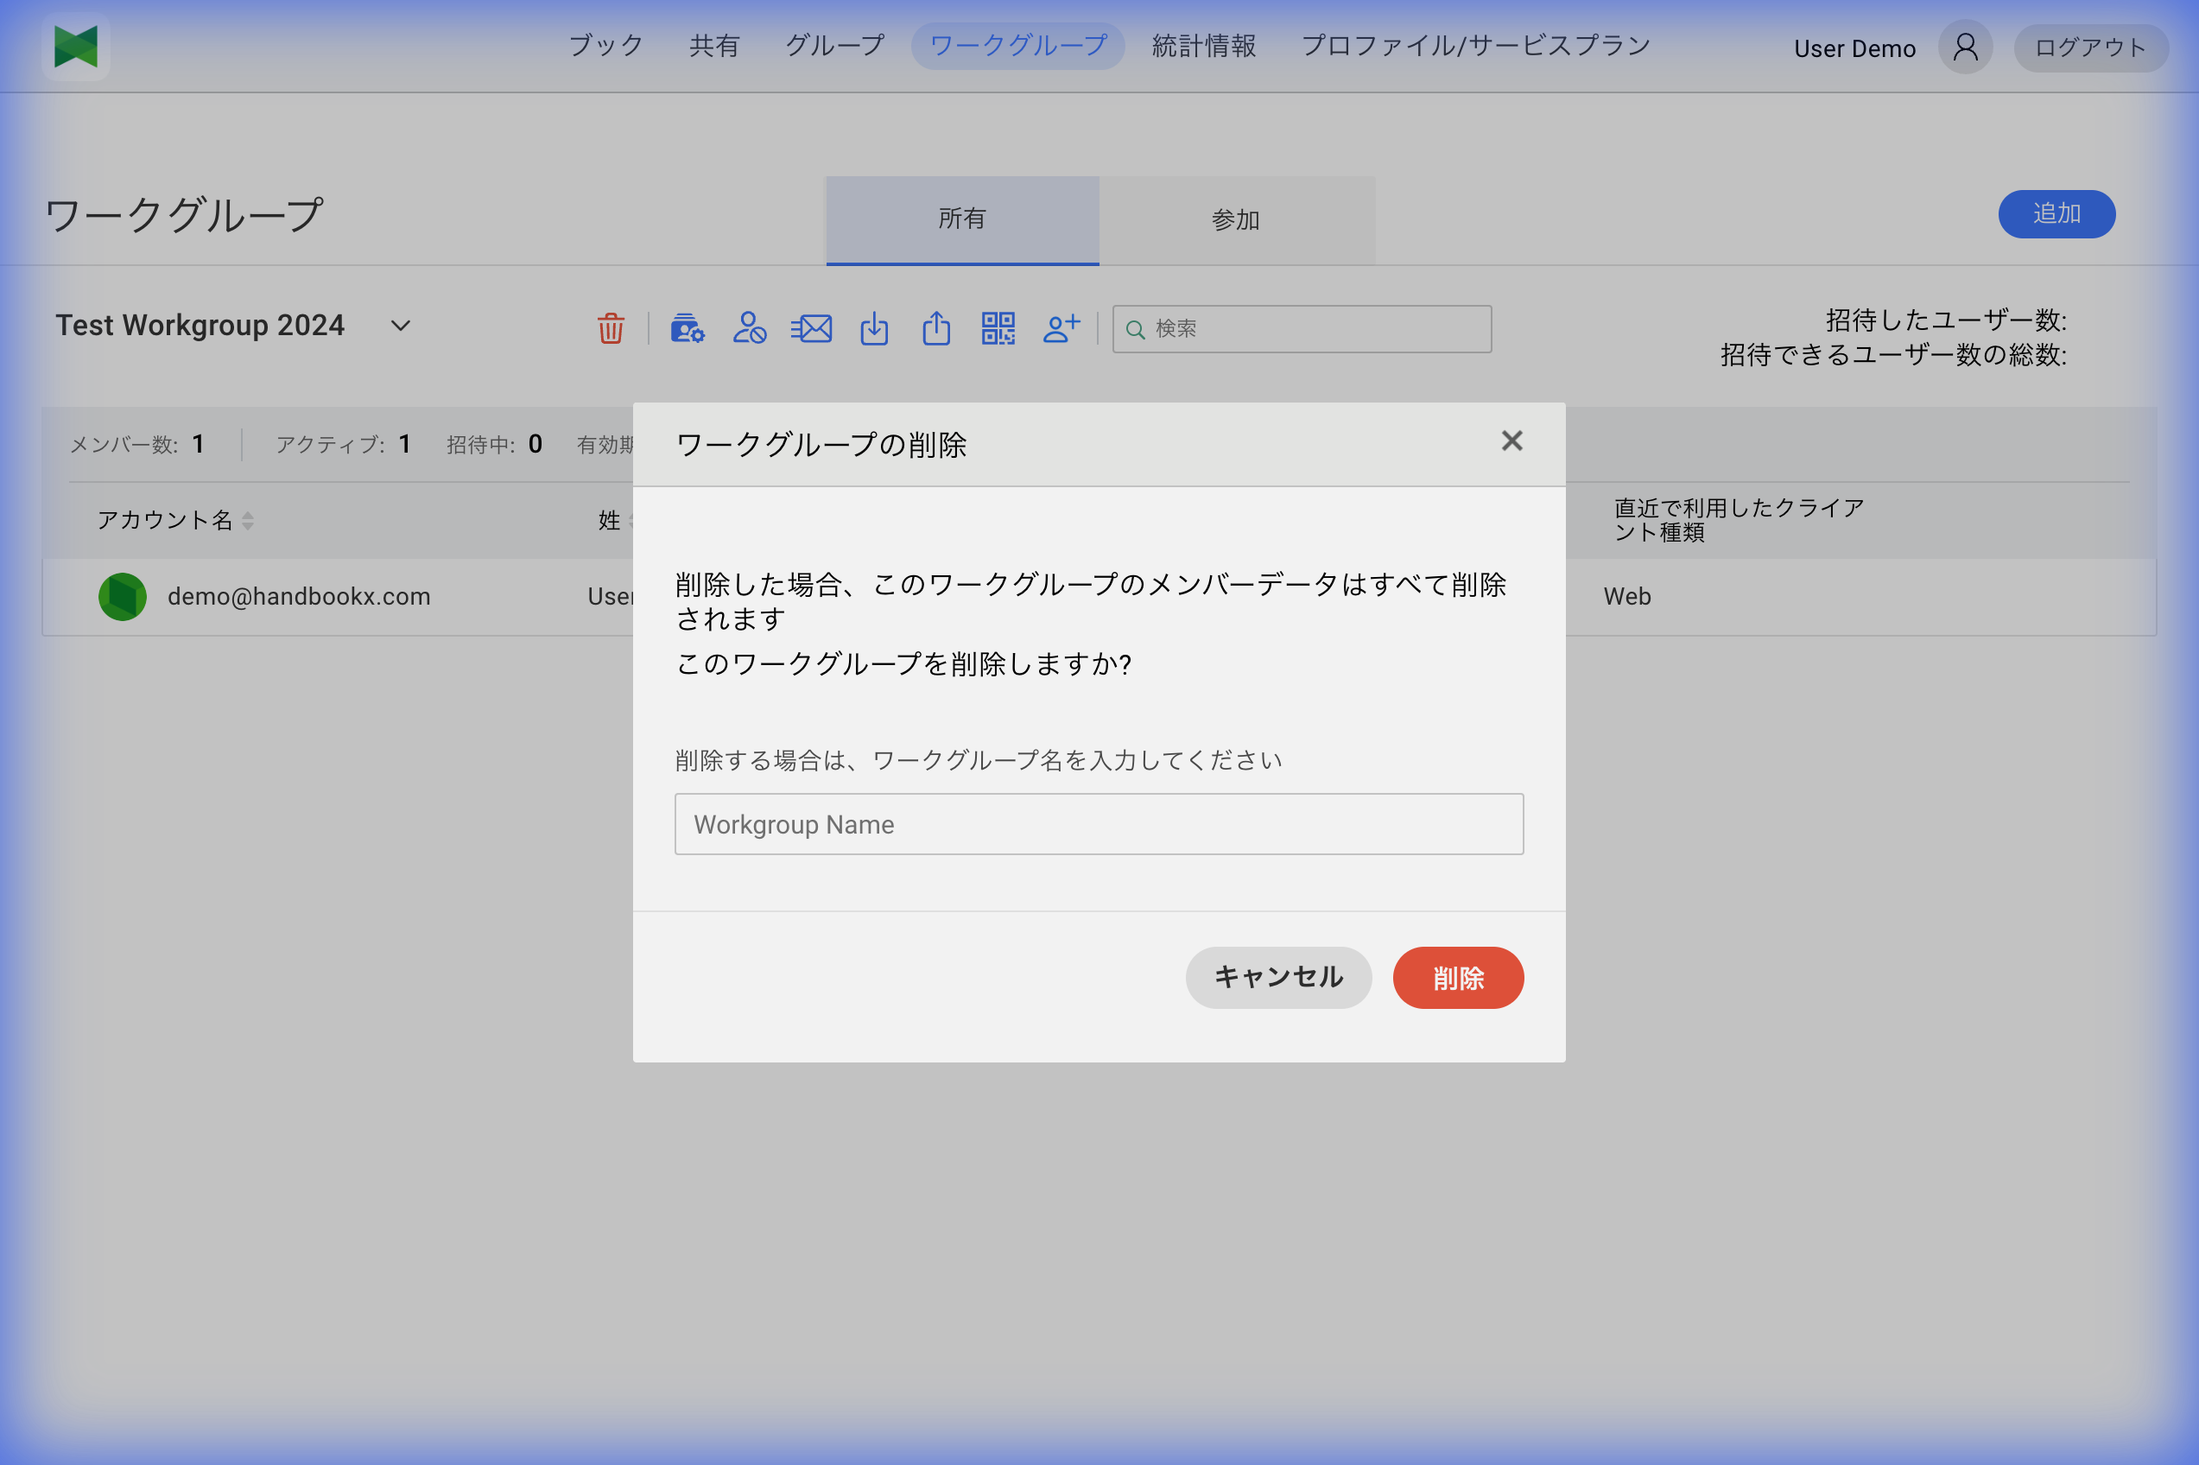Click the Handbook logo icon
The image size is (2199, 1465).
tap(75, 46)
